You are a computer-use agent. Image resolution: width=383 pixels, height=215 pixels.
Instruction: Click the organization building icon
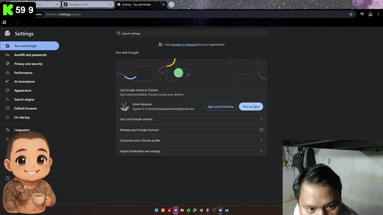click(x=161, y=44)
